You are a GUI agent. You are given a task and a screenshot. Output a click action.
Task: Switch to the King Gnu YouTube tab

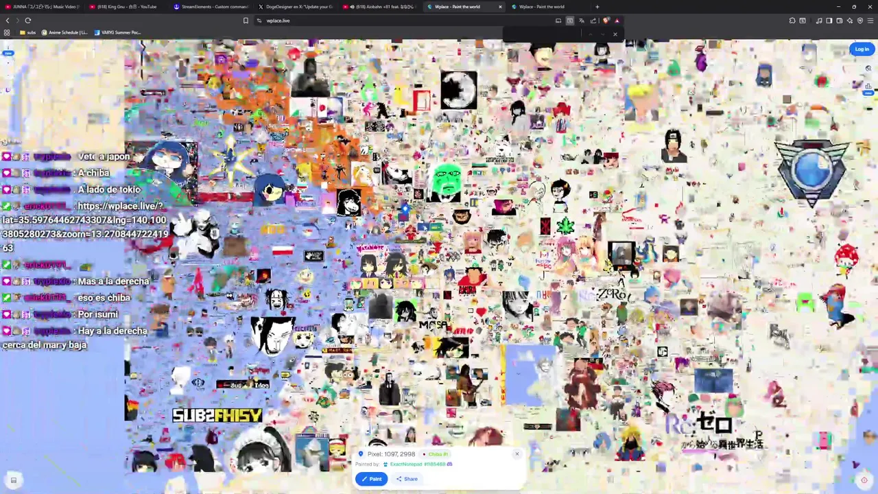click(127, 7)
